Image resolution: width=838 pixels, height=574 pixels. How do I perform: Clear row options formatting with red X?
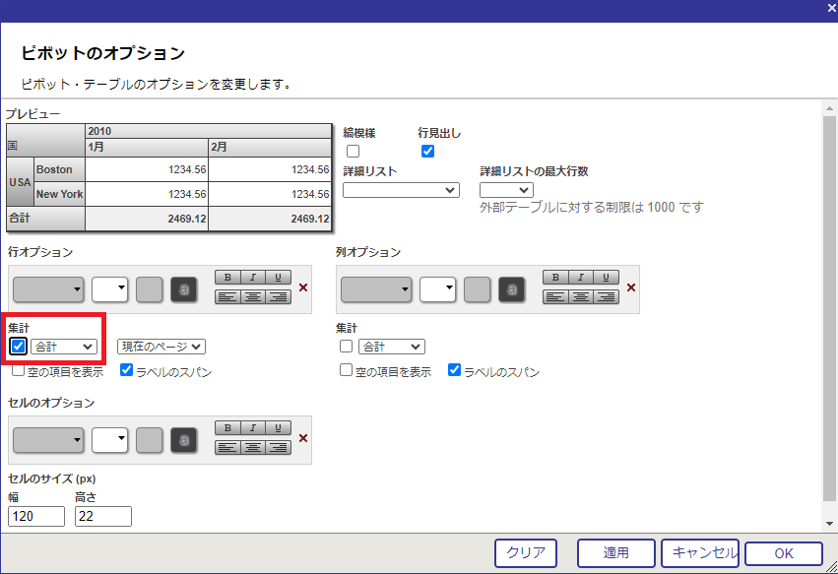303,287
